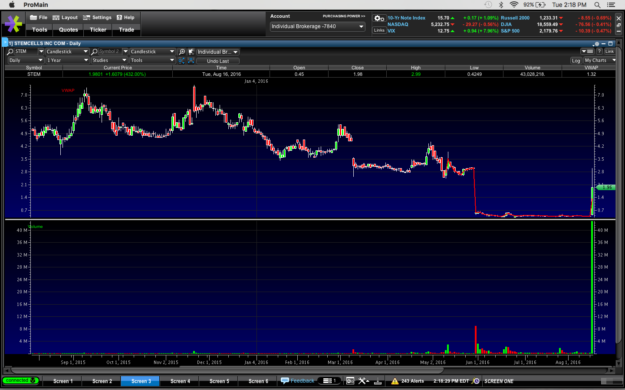625x390 pixels.
Task: Open the 1 Year range dropdown
Action: 67,61
